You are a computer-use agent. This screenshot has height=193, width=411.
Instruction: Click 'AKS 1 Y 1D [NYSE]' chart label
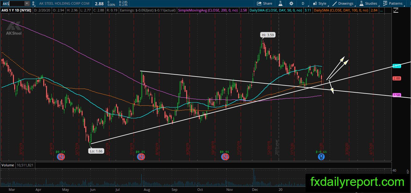(16, 10)
